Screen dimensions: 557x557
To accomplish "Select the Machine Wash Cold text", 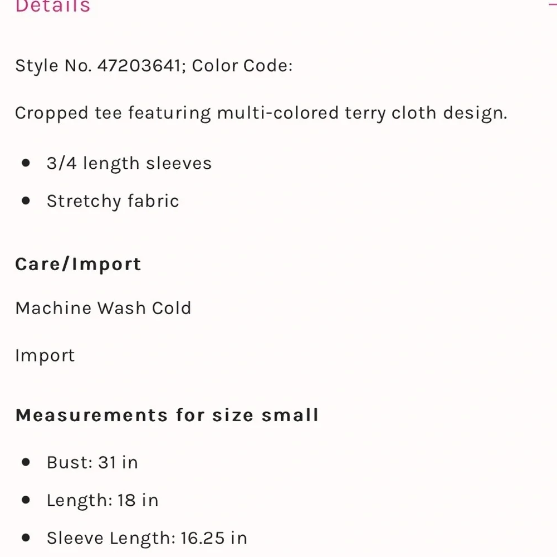I will point(104,308).
